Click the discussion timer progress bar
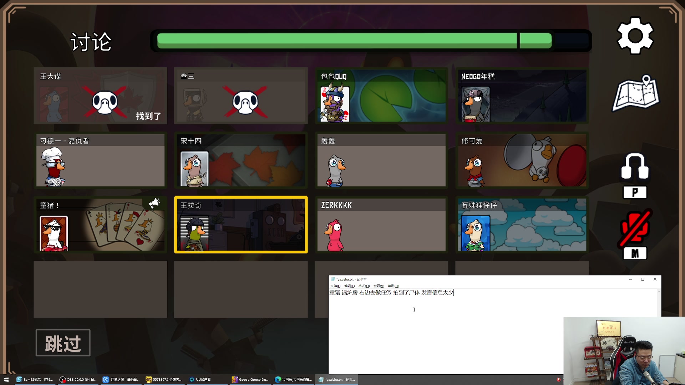The width and height of the screenshot is (685, 385). pos(371,41)
